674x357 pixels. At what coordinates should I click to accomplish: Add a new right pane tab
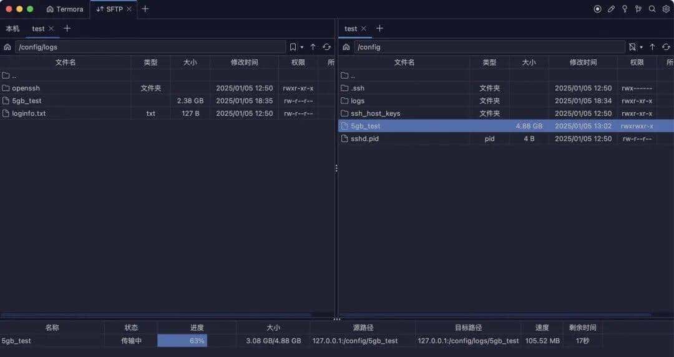coord(379,28)
